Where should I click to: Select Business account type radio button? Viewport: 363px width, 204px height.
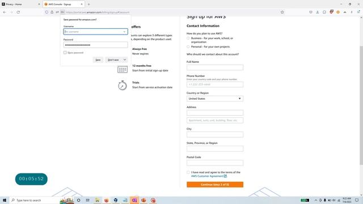point(188,38)
